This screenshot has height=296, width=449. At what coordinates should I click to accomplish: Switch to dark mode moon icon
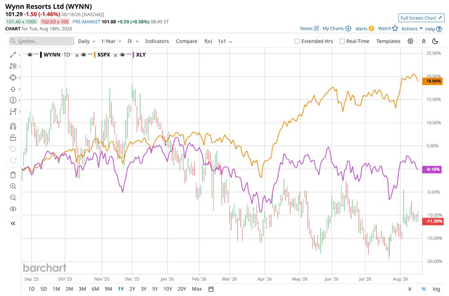click(435, 41)
